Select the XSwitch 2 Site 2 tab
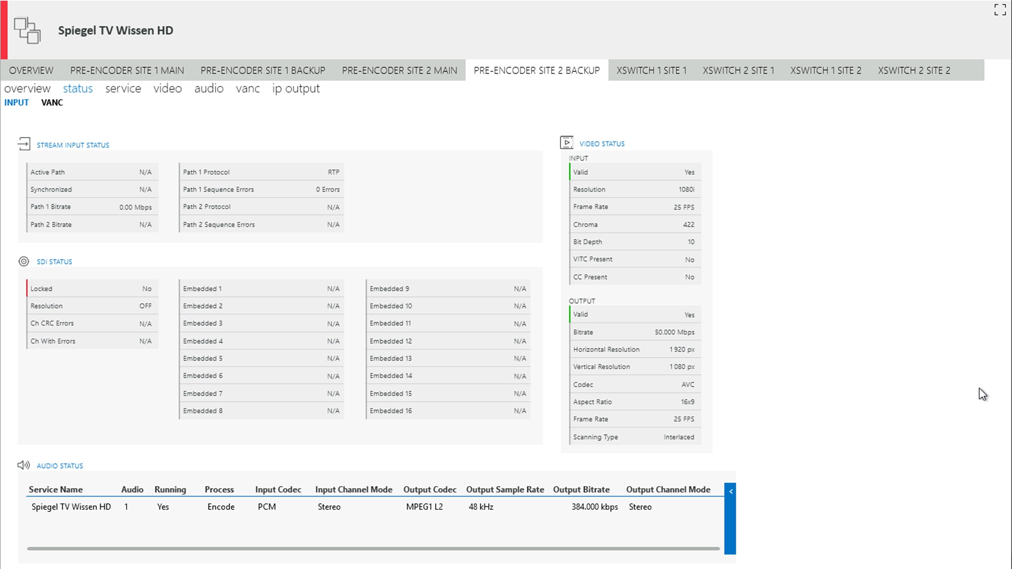 pos(914,70)
